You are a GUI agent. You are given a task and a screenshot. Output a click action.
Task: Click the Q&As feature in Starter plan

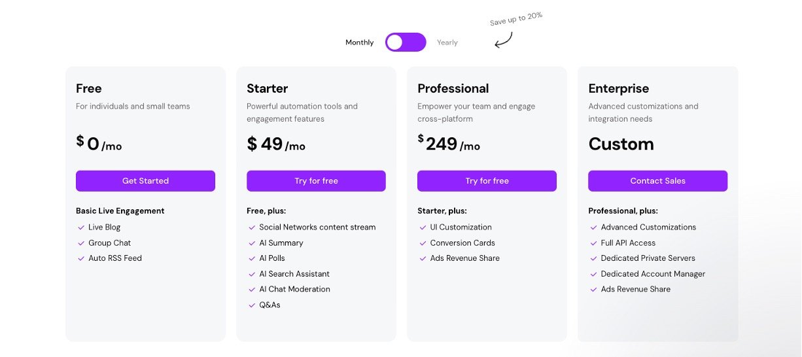270,305
